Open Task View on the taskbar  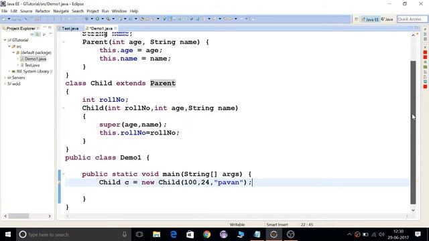[x=139, y=234]
